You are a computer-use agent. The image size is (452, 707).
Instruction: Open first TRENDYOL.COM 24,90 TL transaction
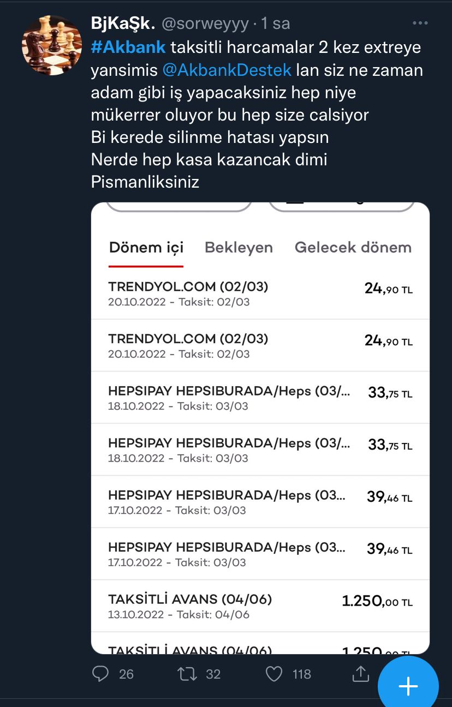(x=260, y=293)
